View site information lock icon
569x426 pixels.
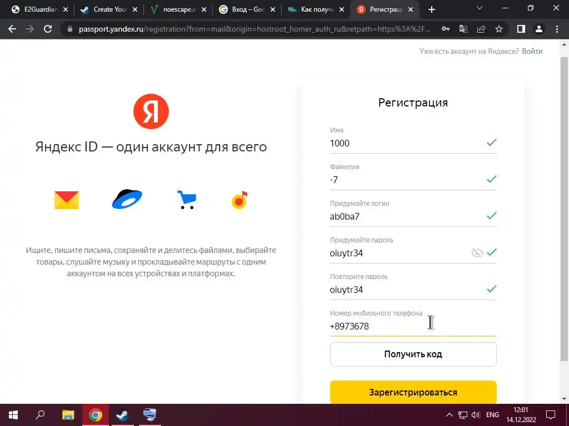click(70, 29)
